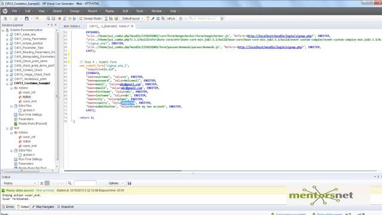Open the Record menu

[93, 11]
